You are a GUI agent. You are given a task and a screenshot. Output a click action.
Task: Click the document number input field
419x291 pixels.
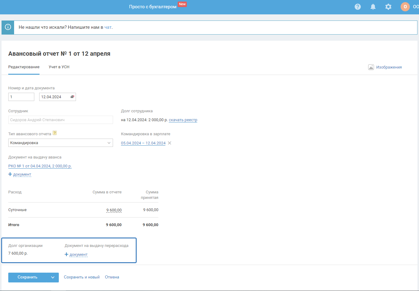(x=21, y=97)
